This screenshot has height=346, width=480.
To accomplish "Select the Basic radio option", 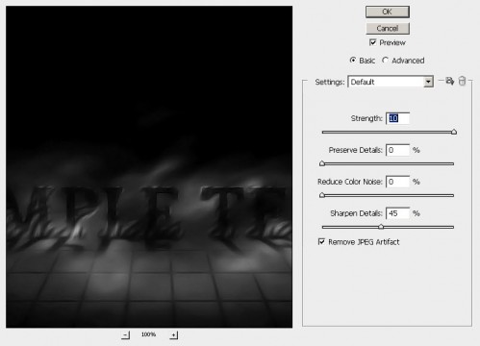I will tap(353, 61).
